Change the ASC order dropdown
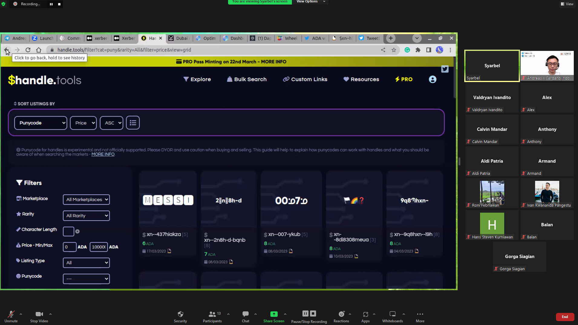 tap(112, 123)
